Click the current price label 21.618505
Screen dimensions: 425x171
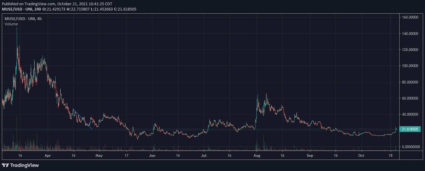click(x=409, y=129)
